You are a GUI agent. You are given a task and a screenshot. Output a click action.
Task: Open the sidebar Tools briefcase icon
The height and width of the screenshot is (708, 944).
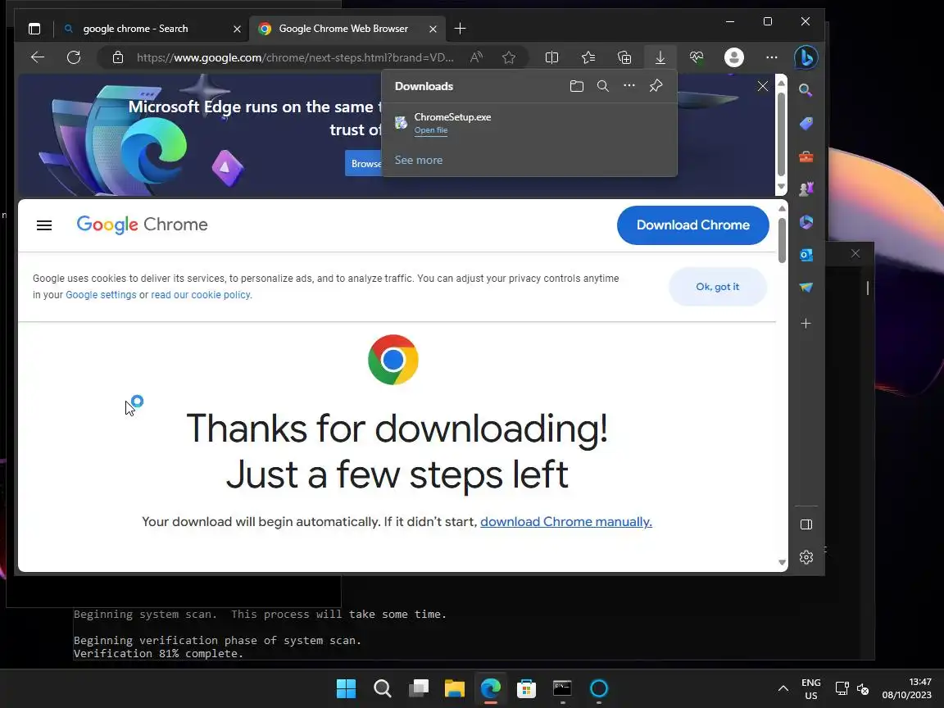pos(806,157)
